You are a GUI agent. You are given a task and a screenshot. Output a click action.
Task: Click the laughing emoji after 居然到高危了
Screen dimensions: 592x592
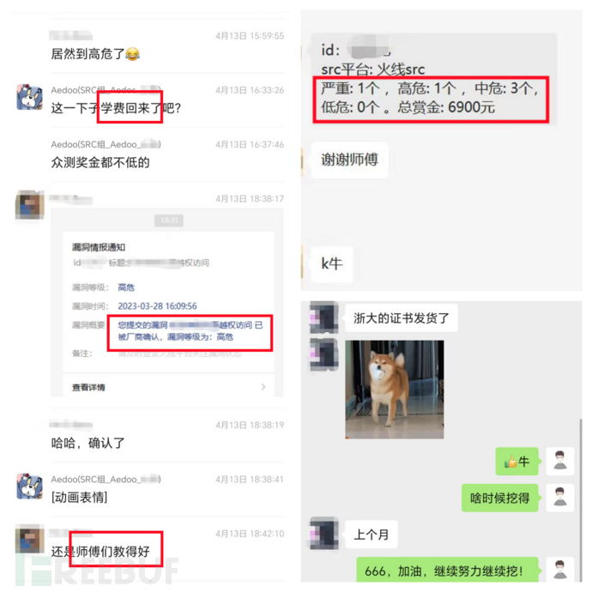132,54
